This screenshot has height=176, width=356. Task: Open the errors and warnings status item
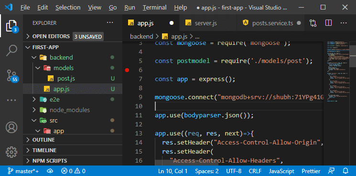(x=73, y=171)
